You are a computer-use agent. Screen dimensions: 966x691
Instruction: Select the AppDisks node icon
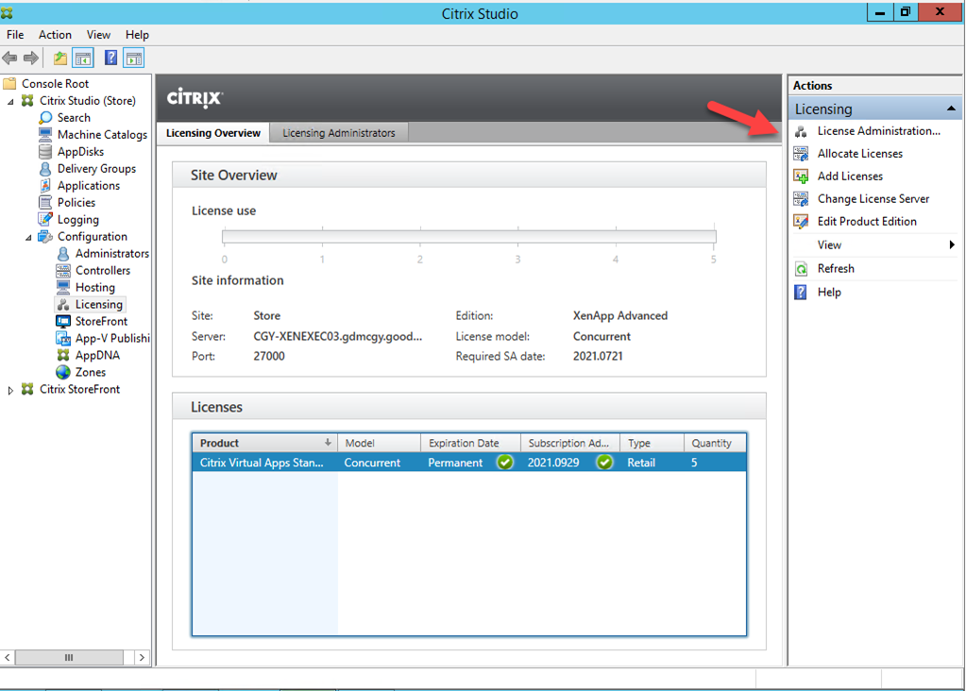[45, 151]
